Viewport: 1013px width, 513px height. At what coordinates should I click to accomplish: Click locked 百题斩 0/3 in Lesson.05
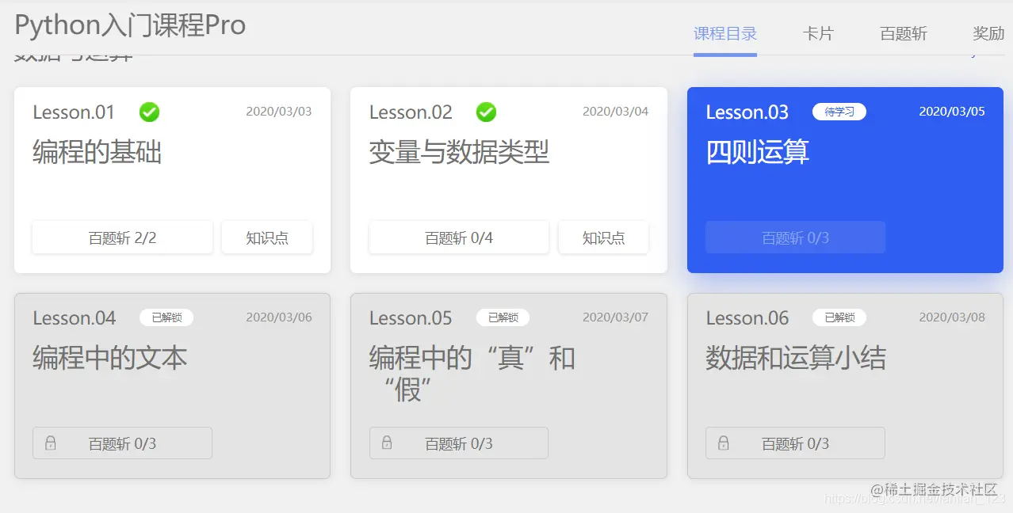[x=459, y=443]
